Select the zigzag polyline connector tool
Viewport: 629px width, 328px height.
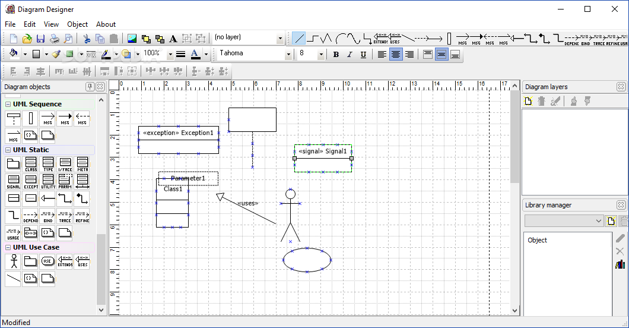(x=326, y=39)
